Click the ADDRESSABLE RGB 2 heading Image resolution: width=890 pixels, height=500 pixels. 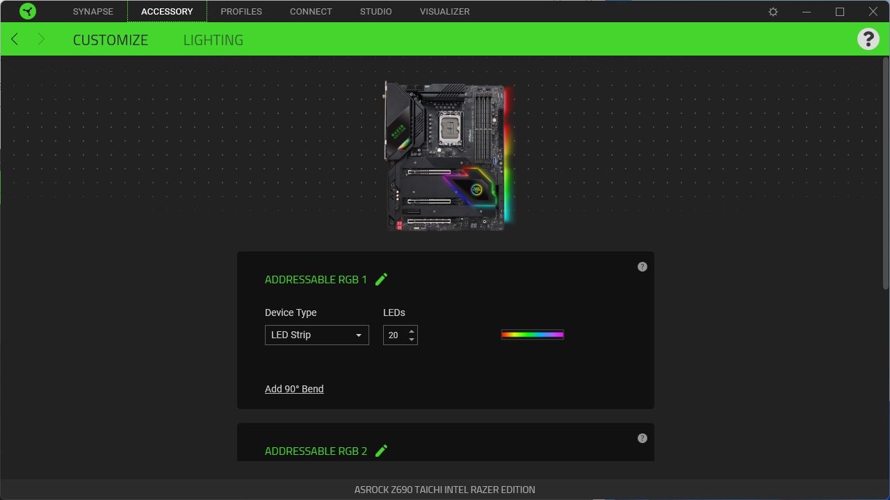316,451
